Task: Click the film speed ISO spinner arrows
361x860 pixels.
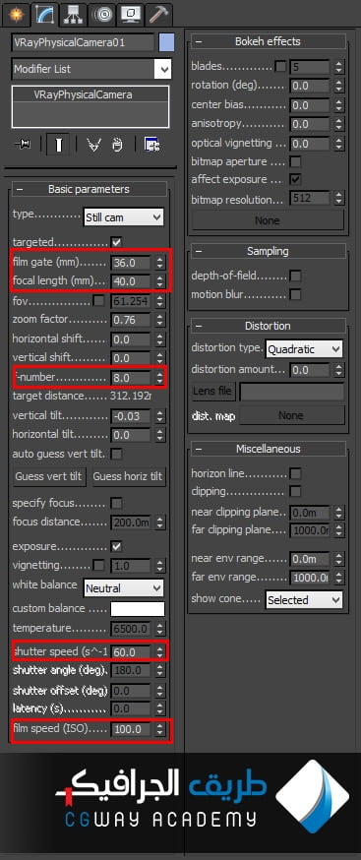Action: (x=159, y=729)
